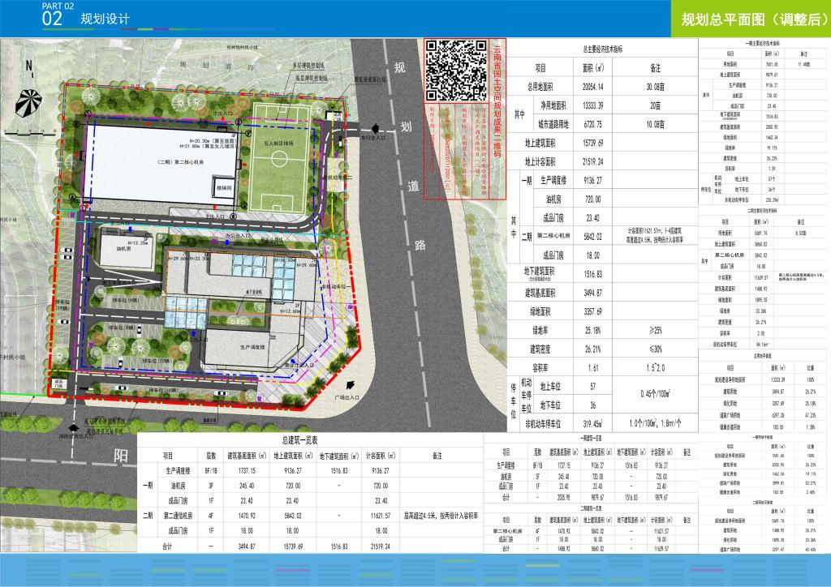Click the 楼梯间 box on the plan
This screenshot has width=831, height=587.
click(224, 187)
